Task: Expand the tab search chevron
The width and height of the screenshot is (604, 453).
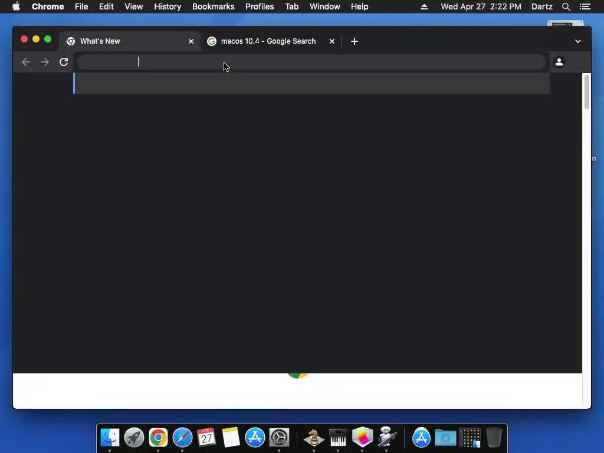Action: [x=578, y=41]
